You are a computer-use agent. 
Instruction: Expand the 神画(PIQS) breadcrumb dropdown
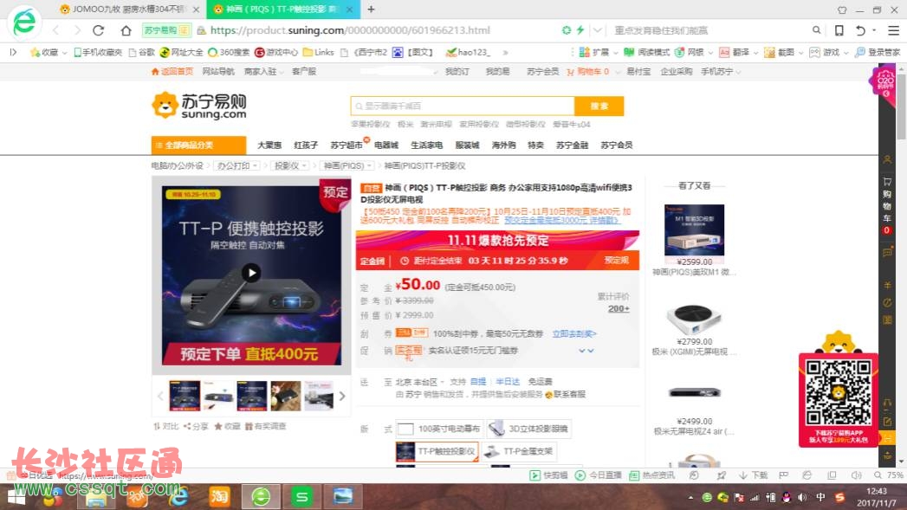click(347, 166)
